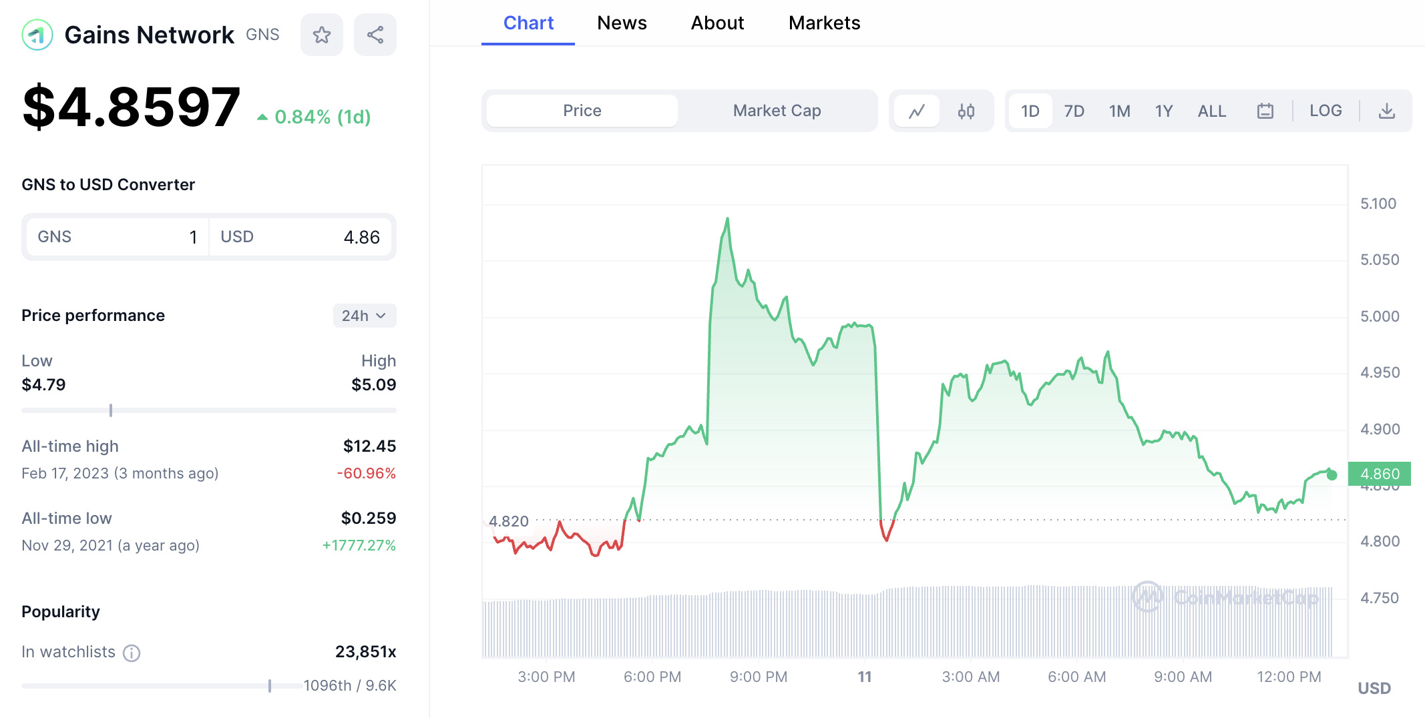
Task: Switch to the News tab
Action: (622, 23)
